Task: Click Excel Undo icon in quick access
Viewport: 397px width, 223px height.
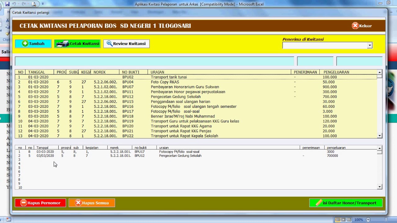Action: [14, 4]
